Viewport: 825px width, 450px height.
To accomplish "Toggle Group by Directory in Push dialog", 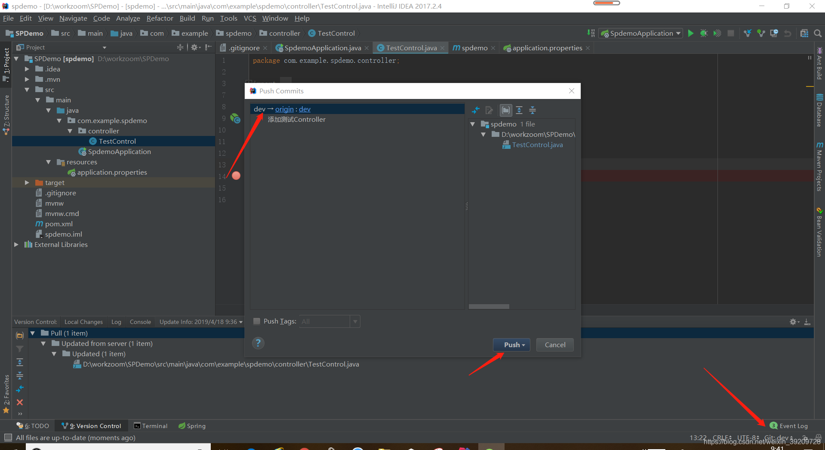I will pyautogui.click(x=506, y=110).
